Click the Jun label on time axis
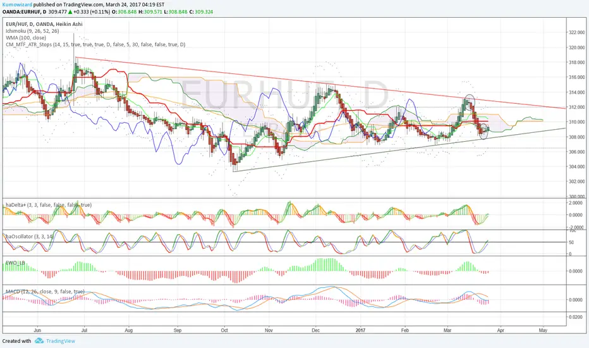Viewport: 589px width, 348px height. point(37,330)
